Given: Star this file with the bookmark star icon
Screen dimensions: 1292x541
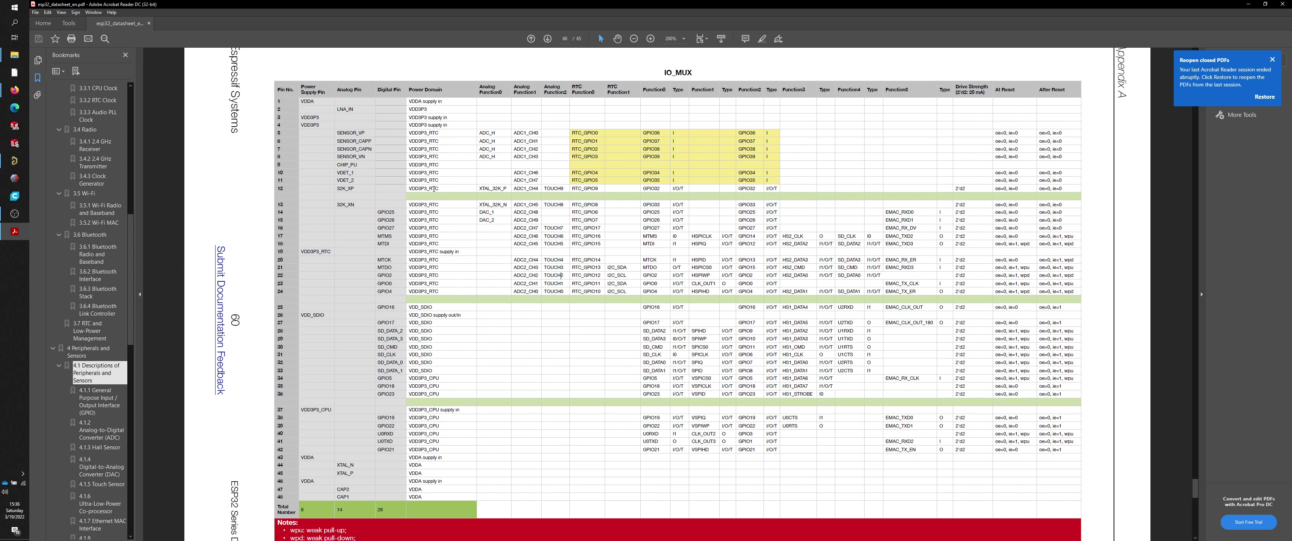Looking at the screenshot, I should tap(55, 39).
